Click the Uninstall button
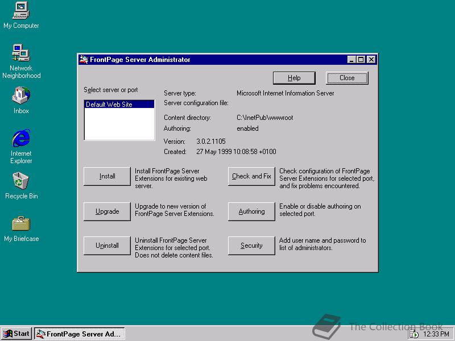Screen dimensions: 455x341 107,246
